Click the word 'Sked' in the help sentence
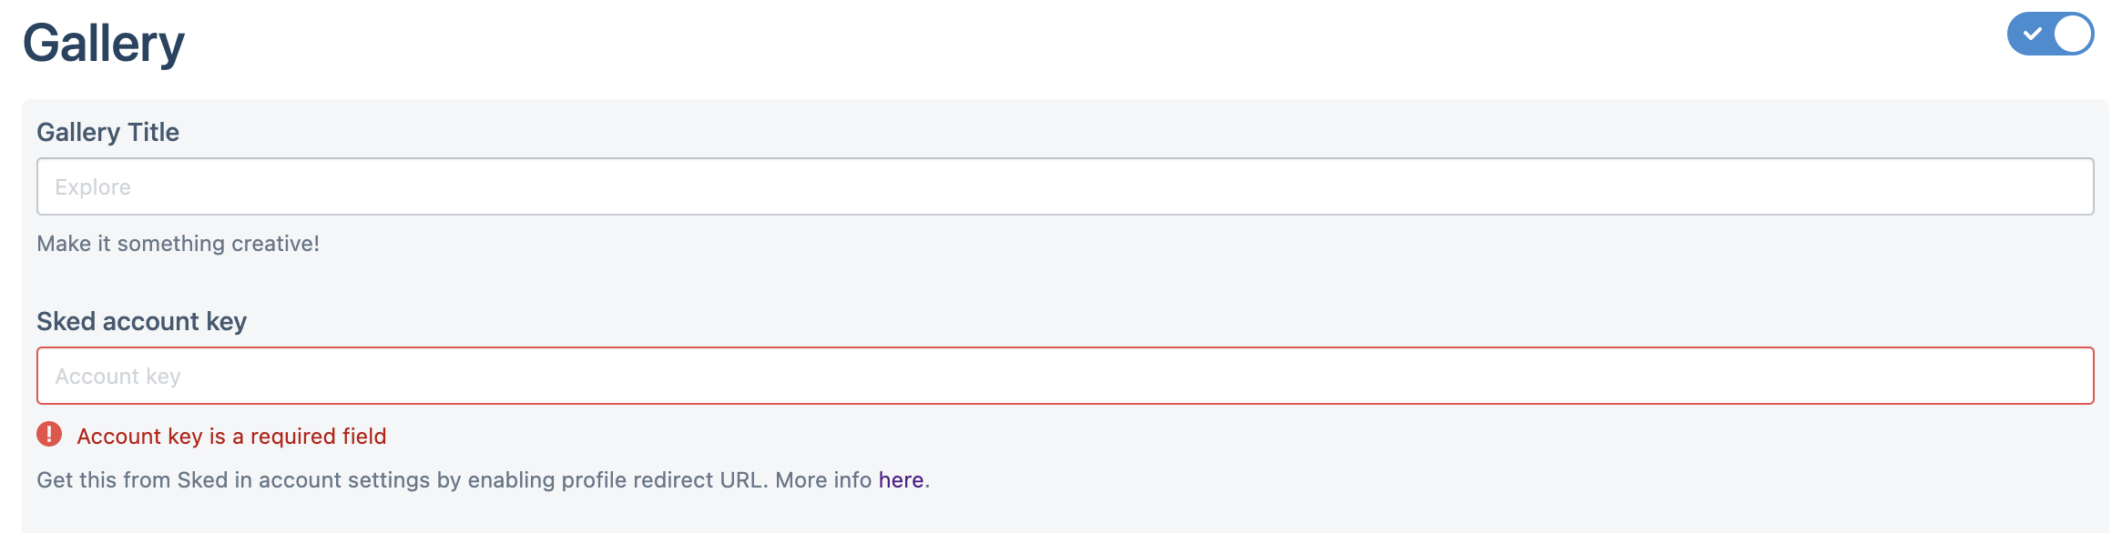The image size is (2122, 533). 202,479
